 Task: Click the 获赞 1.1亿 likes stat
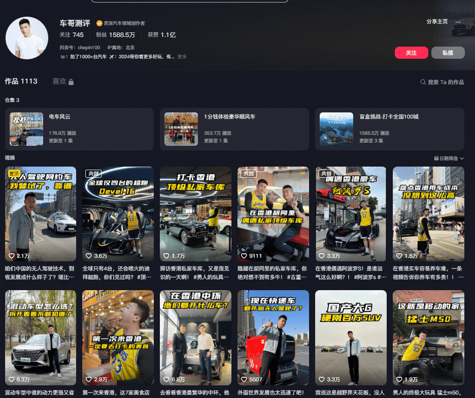(161, 35)
